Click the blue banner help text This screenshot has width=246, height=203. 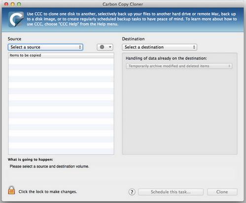pos(132,19)
